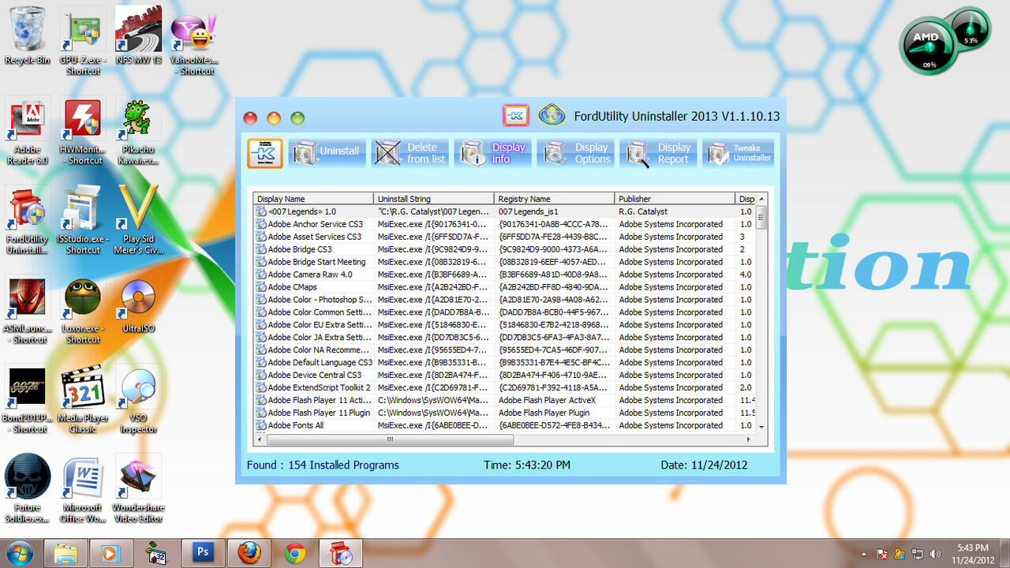Click the green round window button
The width and height of the screenshot is (1010, 568).
[x=297, y=118]
